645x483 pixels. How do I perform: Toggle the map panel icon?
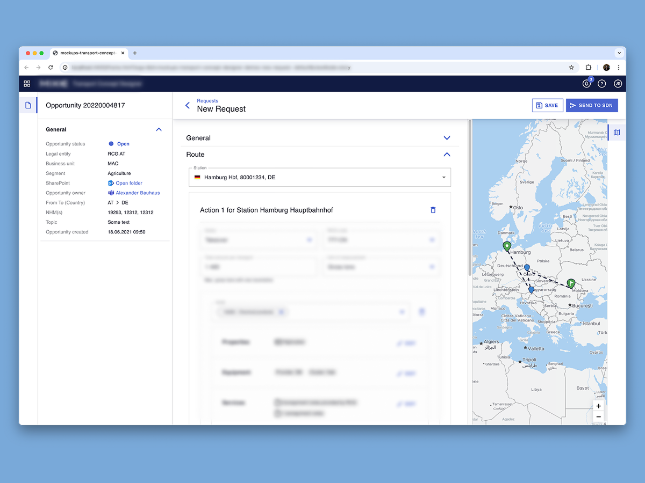click(616, 133)
